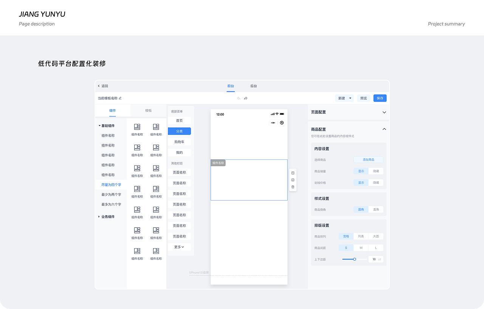484x309 pixels.
Task: Click the circular target icon in the phone preview capsule
Action: [x=281, y=122]
